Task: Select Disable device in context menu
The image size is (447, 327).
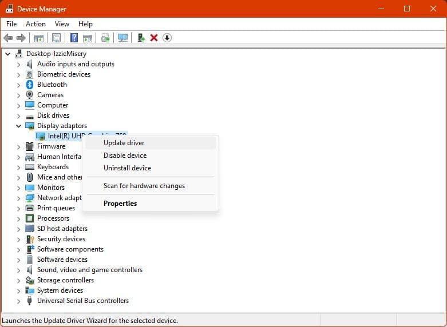Action: (125, 155)
